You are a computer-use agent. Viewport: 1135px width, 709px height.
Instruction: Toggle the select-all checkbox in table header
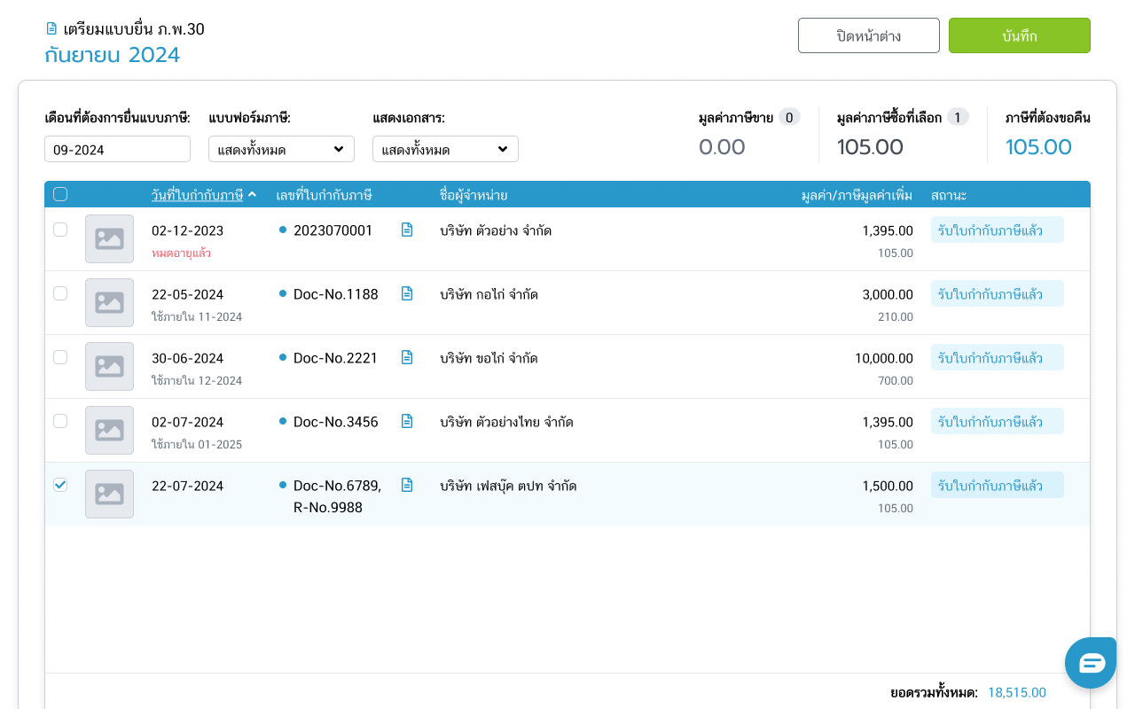click(60, 194)
